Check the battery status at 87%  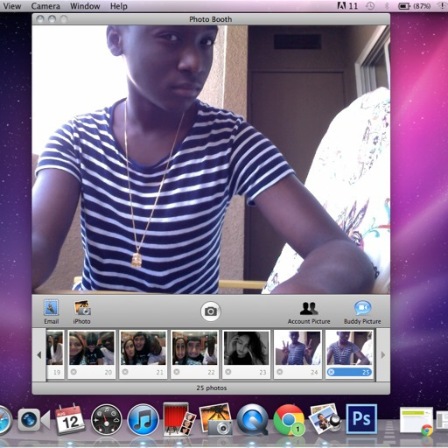pos(415,6)
